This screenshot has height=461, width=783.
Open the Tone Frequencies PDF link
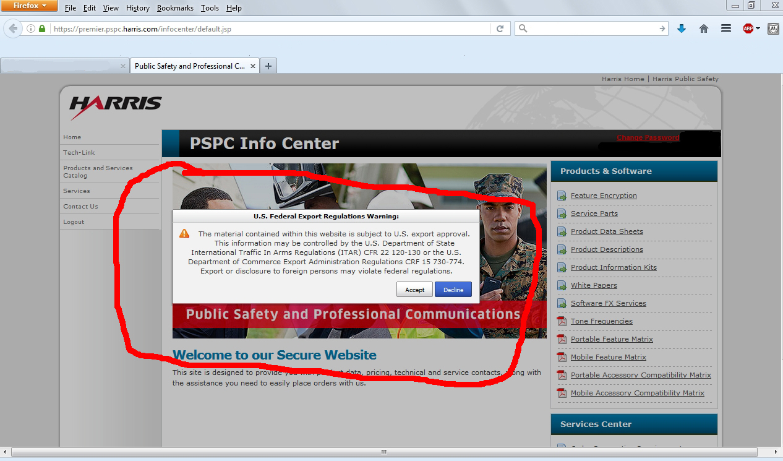tap(602, 321)
